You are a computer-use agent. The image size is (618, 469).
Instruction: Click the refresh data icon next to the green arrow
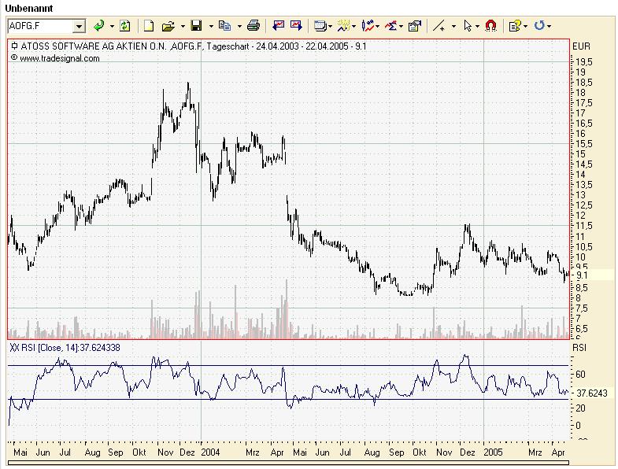[125, 26]
